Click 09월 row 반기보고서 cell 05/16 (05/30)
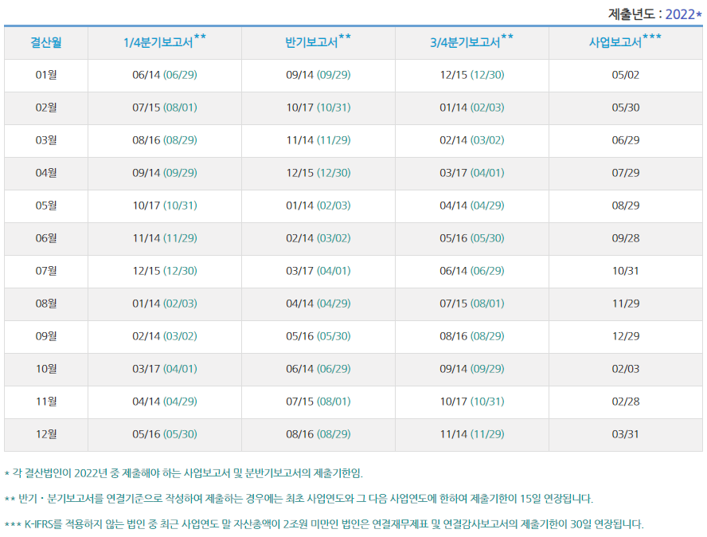 pyautogui.click(x=318, y=335)
